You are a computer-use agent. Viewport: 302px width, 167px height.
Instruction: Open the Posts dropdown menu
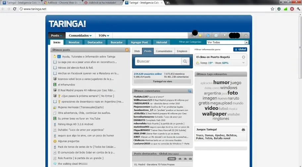tap(57, 36)
